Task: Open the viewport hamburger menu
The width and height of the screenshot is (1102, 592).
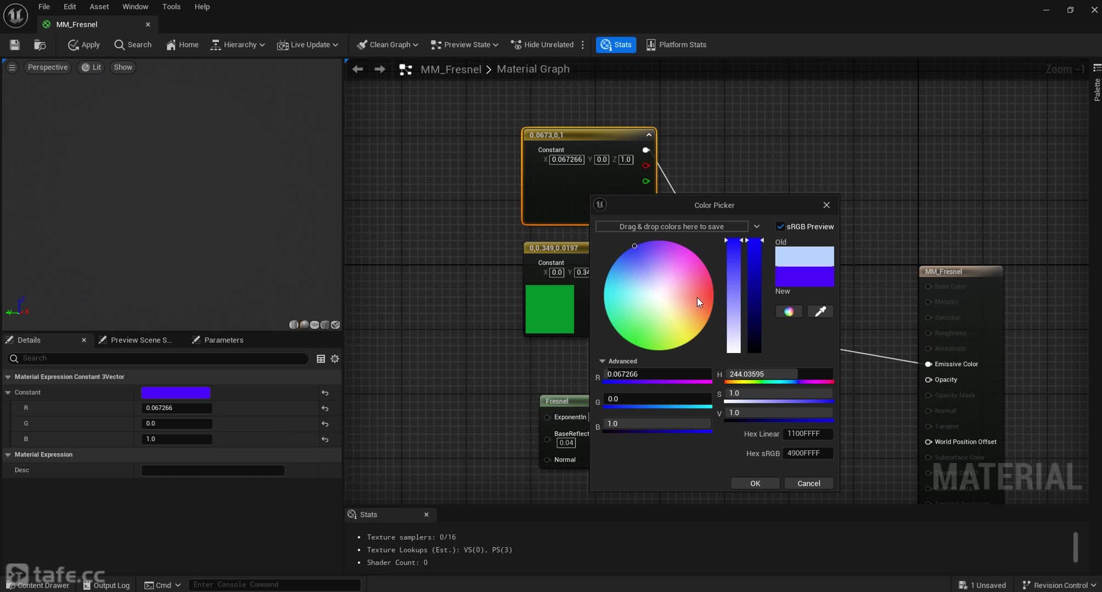Action: click(x=12, y=67)
